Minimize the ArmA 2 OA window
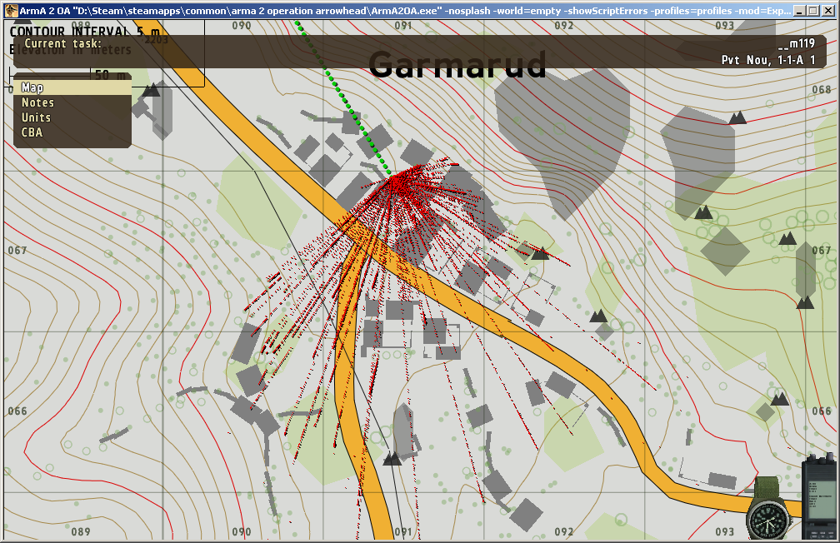This screenshot has width=840, height=543. [799, 11]
